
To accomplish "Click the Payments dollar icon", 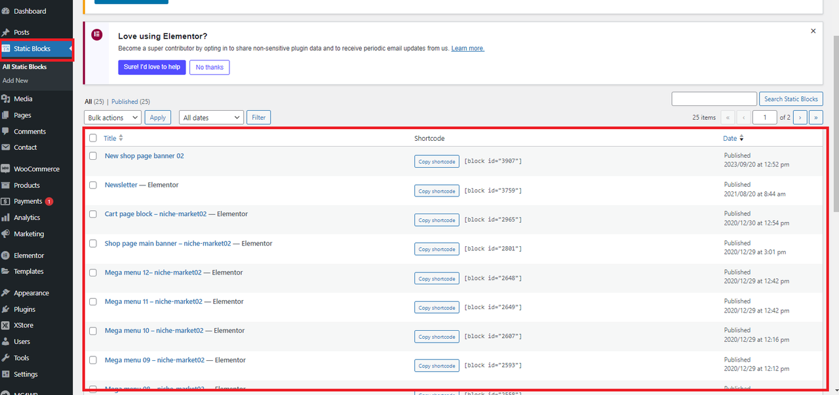I will pyautogui.click(x=6, y=201).
